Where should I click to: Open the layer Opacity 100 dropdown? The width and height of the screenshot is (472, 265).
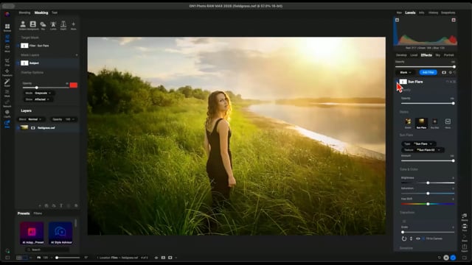coord(63,119)
